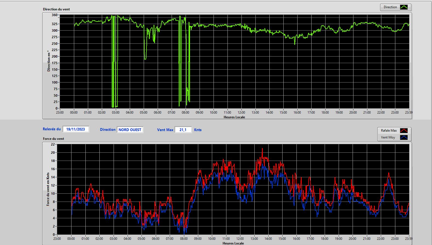Screen dimensions: 432x245
Task: Click the 'Direction en °' vertical axis label
Action: [49, 61]
